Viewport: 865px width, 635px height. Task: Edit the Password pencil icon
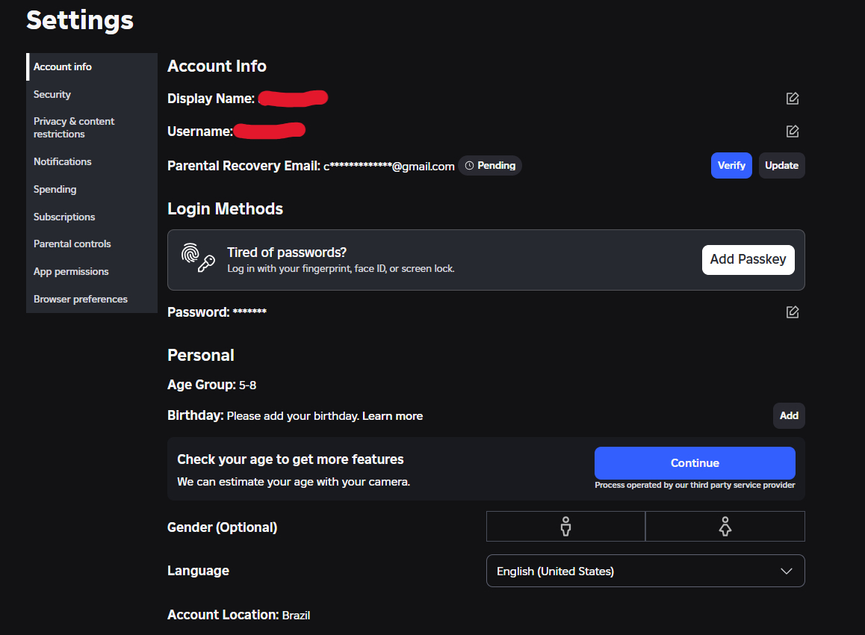(793, 312)
